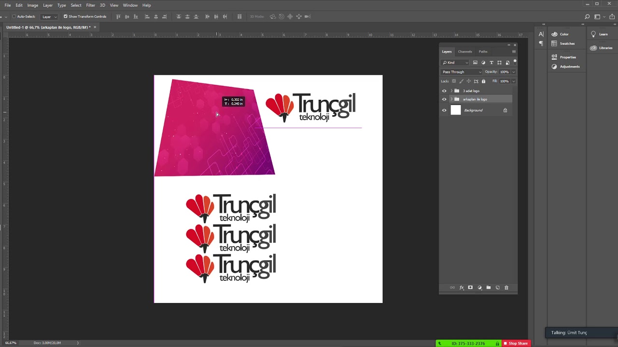Click the Auto-Align Layers icon
Screen dimensions: 618x347
[239, 16]
